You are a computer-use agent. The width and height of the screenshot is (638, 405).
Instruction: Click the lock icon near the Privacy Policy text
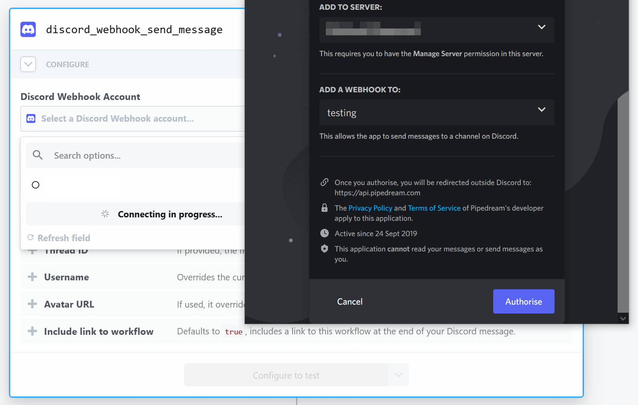tap(325, 208)
